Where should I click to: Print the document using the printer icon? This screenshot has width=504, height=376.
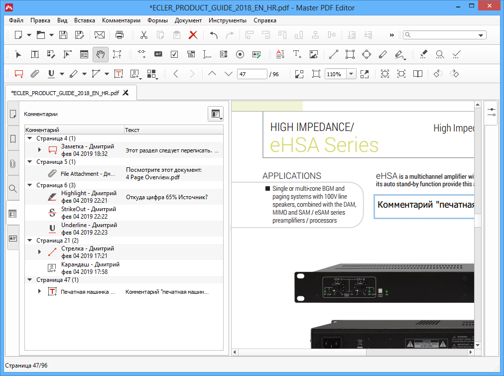tap(120, 35)
